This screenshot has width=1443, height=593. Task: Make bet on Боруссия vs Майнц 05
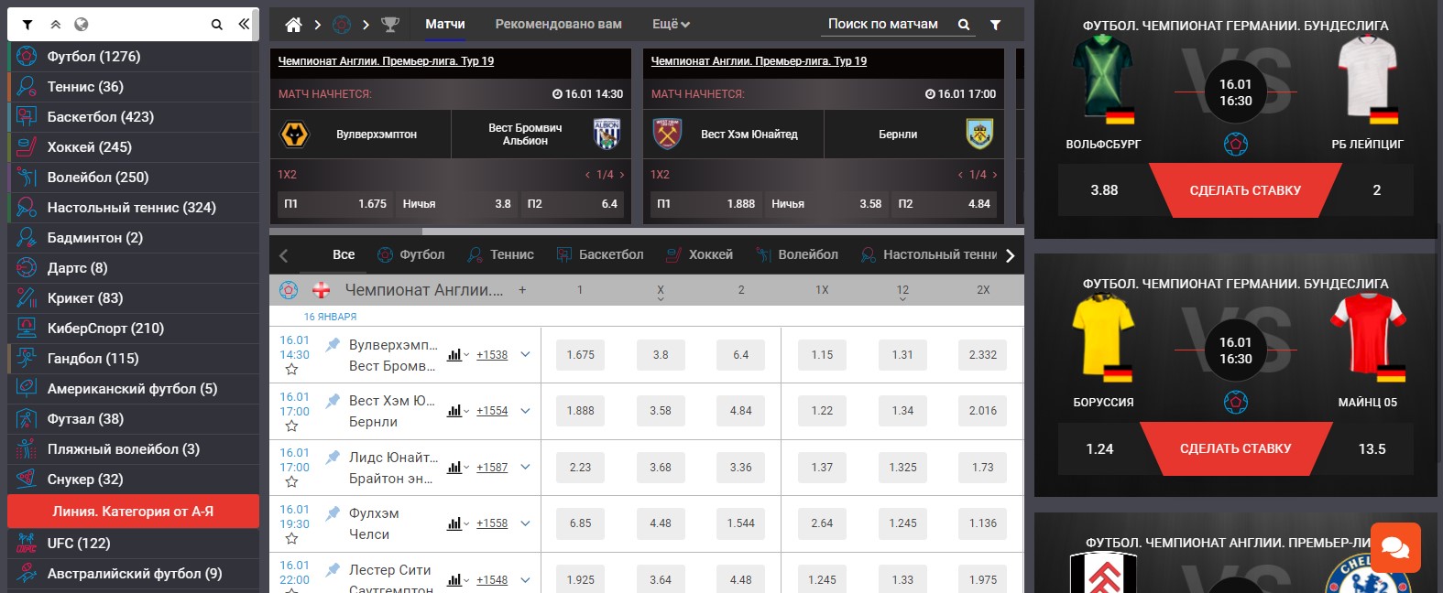(x=1236, y=448)
